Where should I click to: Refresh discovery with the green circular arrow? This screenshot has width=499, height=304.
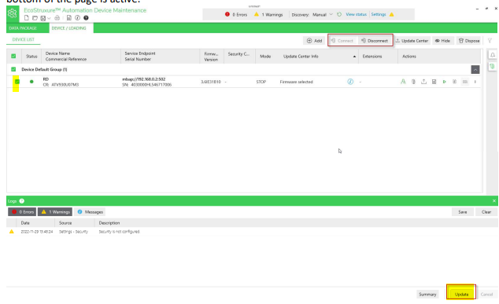tap(339, 14)
